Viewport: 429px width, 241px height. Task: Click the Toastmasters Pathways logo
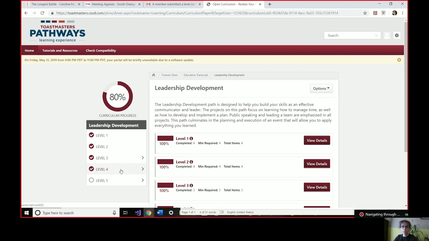click(57, 31)
